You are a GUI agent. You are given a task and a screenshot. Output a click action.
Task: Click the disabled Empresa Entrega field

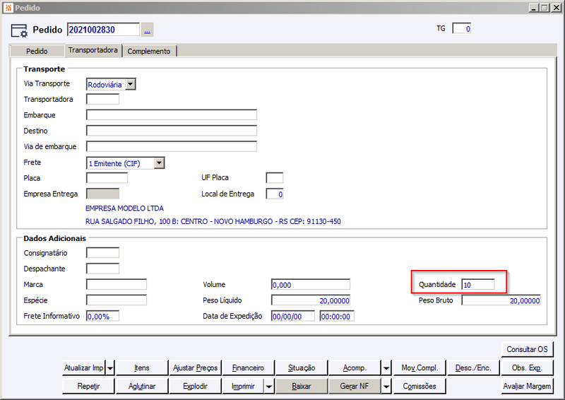pyautogui.click(x=102, y=194)
